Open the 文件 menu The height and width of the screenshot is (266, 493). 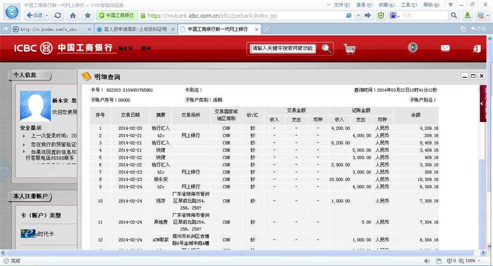341,5
